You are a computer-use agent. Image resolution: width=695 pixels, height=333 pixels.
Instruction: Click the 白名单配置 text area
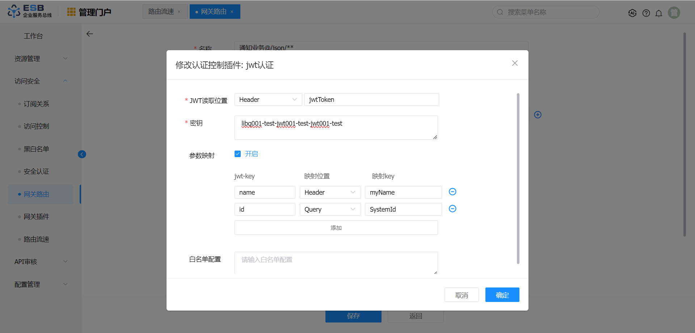tap(336, 263)
